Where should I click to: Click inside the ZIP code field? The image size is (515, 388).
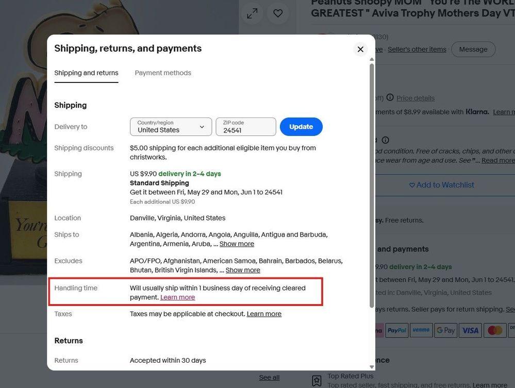(246, 127)
